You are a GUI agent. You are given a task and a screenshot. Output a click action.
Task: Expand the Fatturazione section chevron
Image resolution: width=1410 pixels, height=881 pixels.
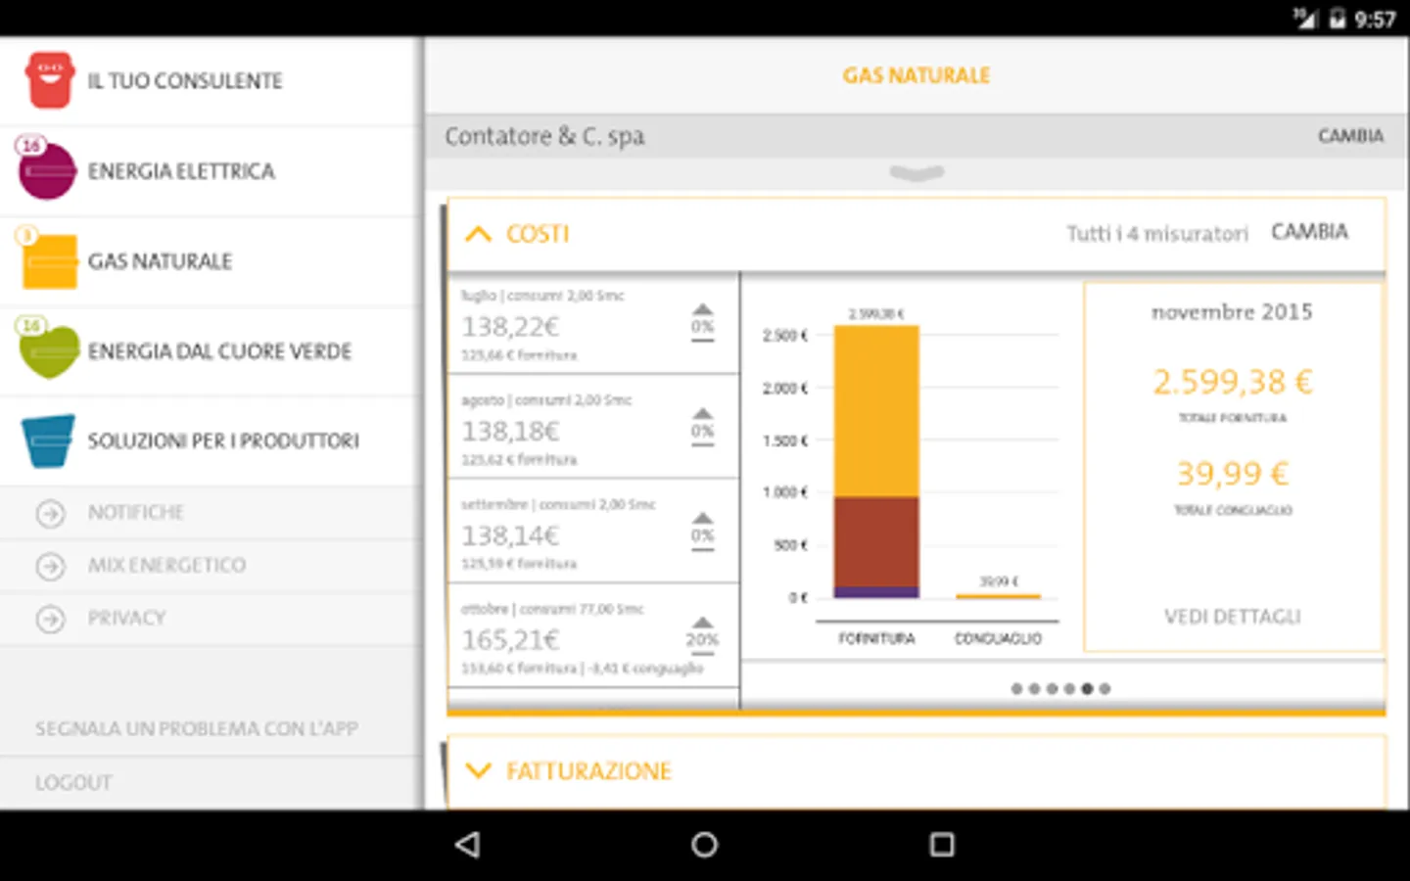pos(478,770)
